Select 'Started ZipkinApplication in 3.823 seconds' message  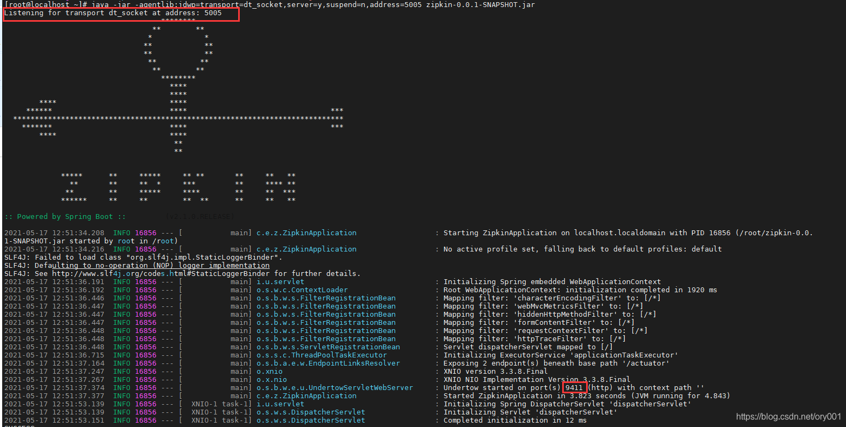pyautogui.click(x=587, y=395)
